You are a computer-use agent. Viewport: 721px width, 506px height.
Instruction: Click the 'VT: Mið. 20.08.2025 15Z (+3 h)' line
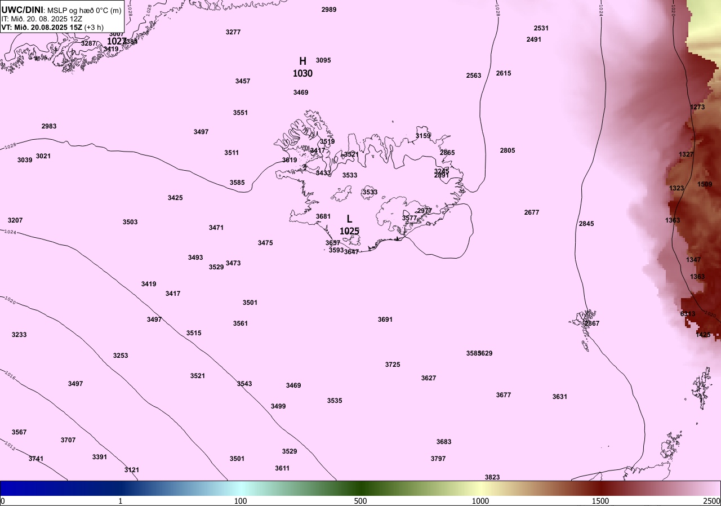pos(52,27)
